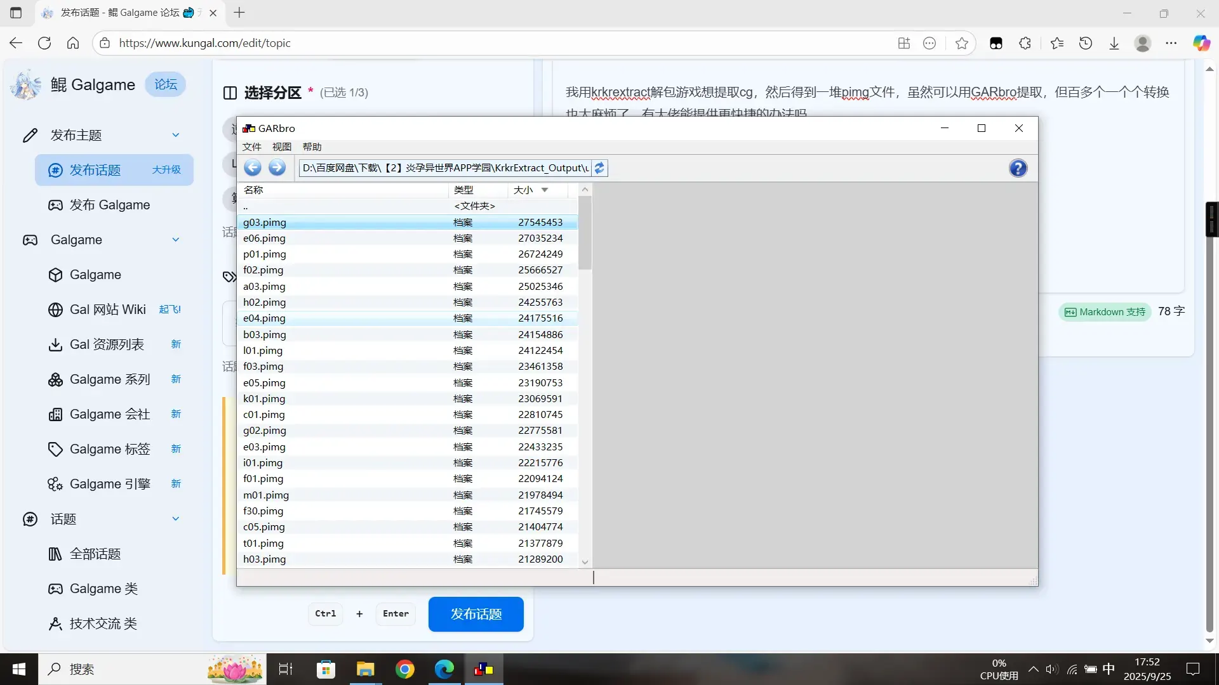
Task: Click GARbro forward navigation arrow
Action: click(x=277, y=167)
